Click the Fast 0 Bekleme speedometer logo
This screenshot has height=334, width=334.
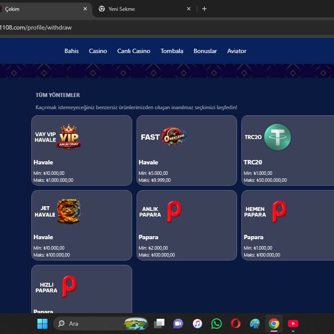click(174, 137)
